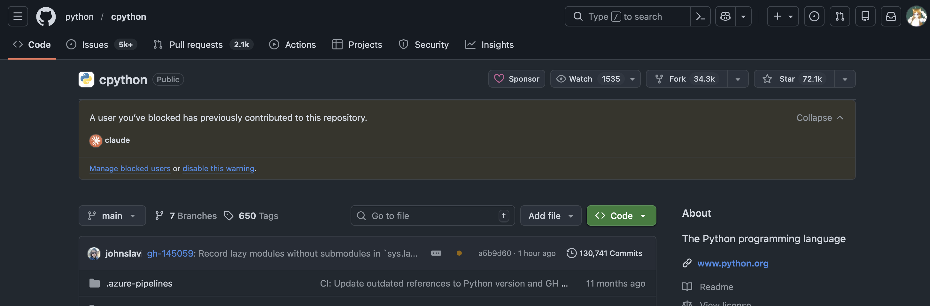Click disable this warning link

click(218, 168)
